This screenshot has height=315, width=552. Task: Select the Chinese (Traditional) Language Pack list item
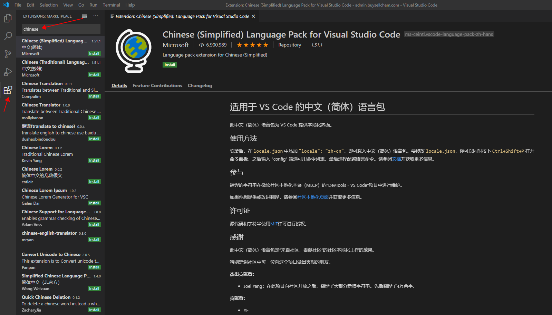[60, 68]
